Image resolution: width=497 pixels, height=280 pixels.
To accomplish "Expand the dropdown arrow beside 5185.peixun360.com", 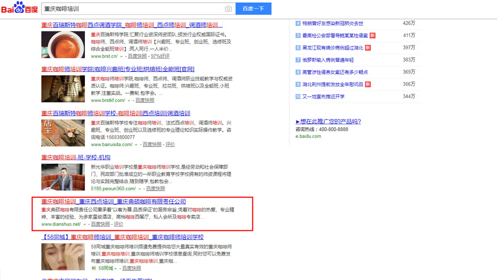I will pos(140,189).
